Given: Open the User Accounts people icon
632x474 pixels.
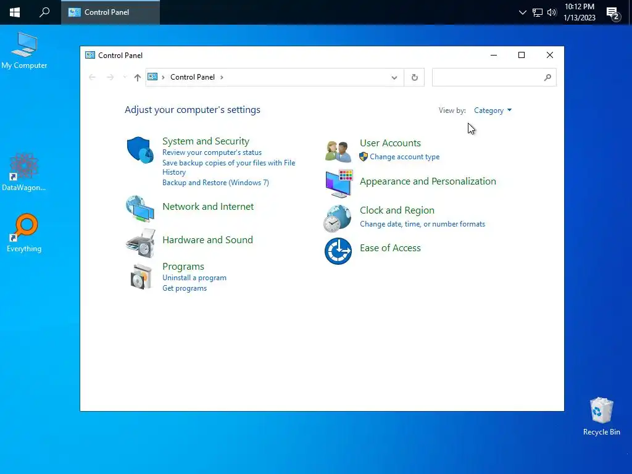Looking at the screenshot, I should click(338, 151).
